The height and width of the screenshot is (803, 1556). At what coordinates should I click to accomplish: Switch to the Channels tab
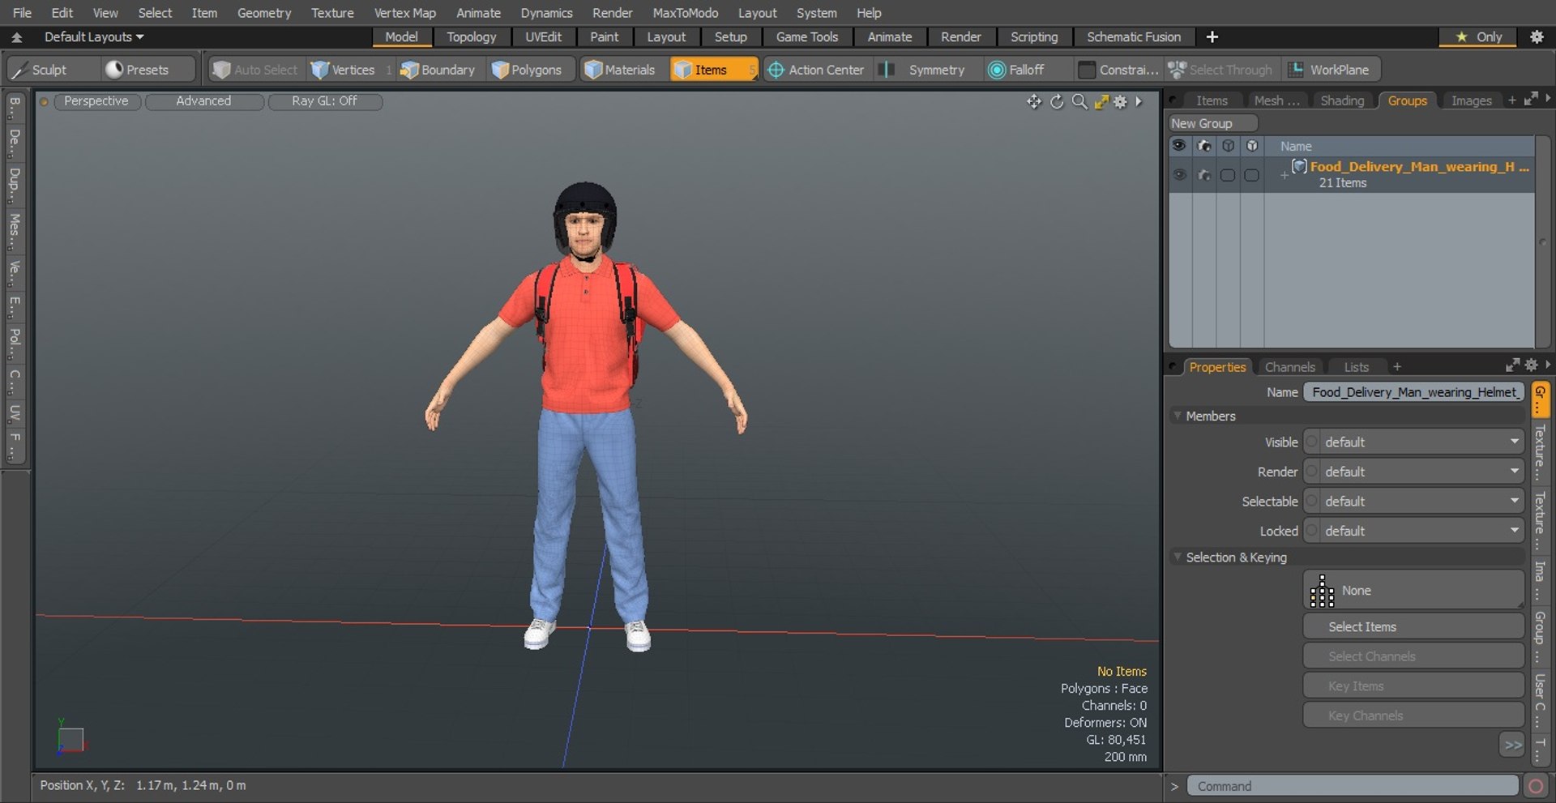coord(1289,367)
